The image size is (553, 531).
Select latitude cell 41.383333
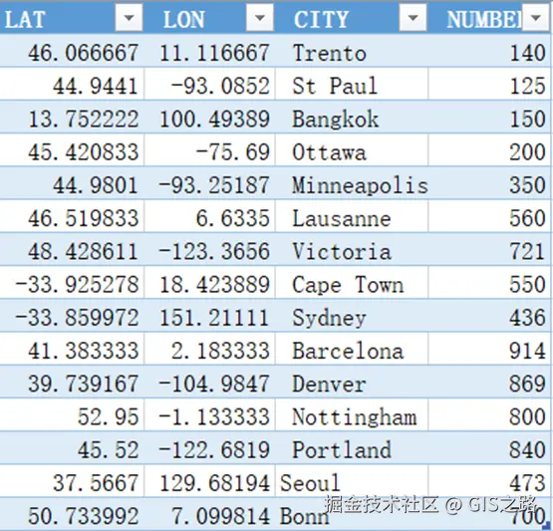pos(72,349)
